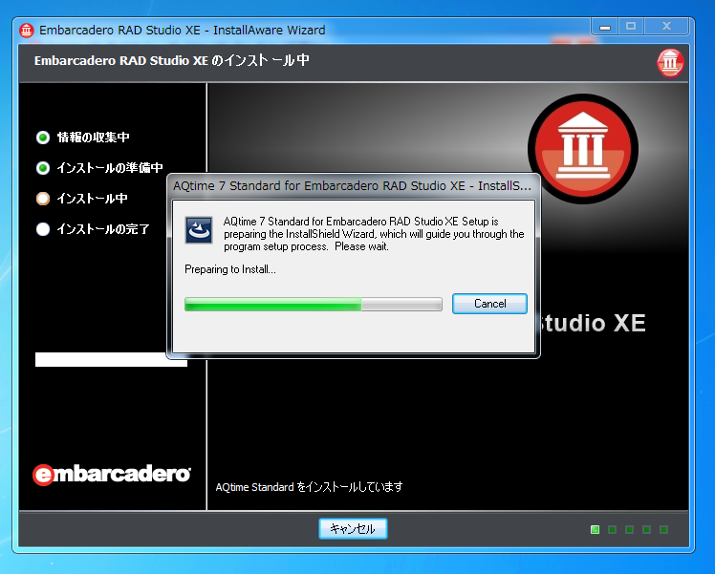
Task: Click the AQtime 7 Standard dialog title bar
Action: 353,186
